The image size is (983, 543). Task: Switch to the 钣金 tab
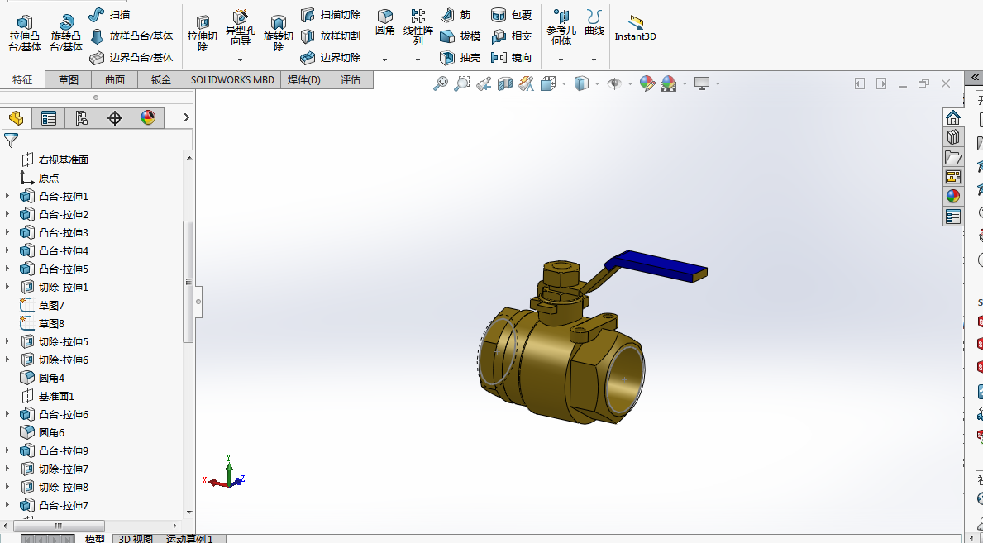tap(161, 79)
